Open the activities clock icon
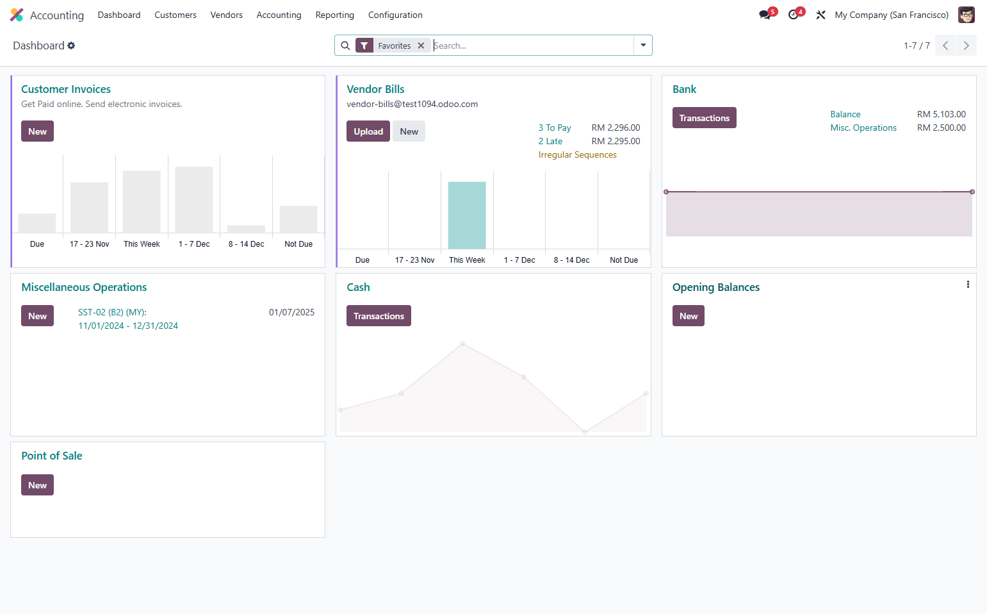987x614 pixels. tap(794, 14)
